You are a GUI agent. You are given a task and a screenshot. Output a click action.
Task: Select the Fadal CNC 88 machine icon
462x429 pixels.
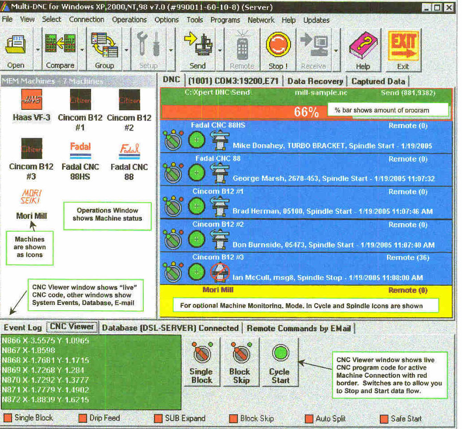point(129,150)
